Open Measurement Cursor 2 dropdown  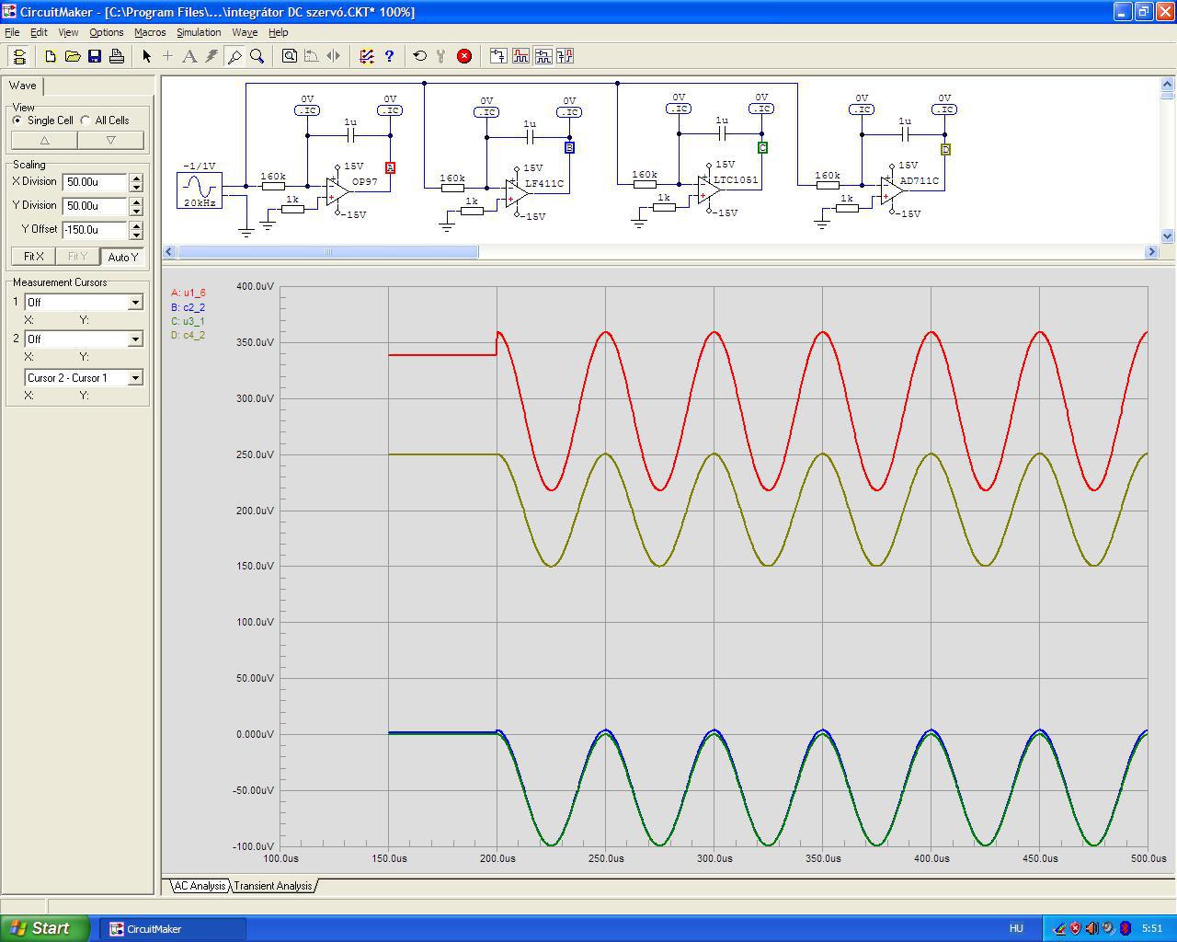pos(135,339)
